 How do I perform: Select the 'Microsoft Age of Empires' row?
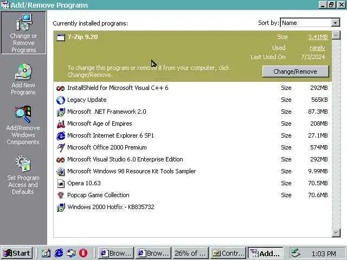[x=192, y=124]
